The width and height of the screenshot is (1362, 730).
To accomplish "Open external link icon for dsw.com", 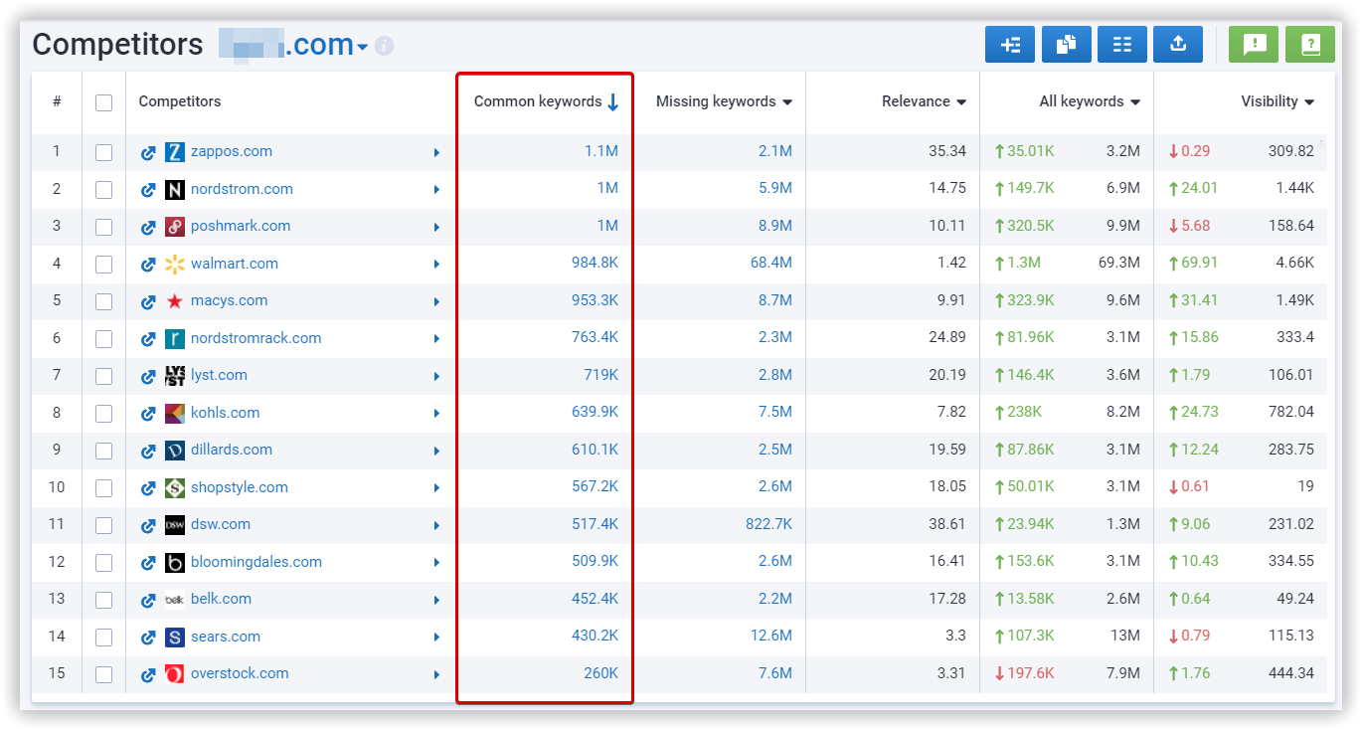I will pos(148,526).
